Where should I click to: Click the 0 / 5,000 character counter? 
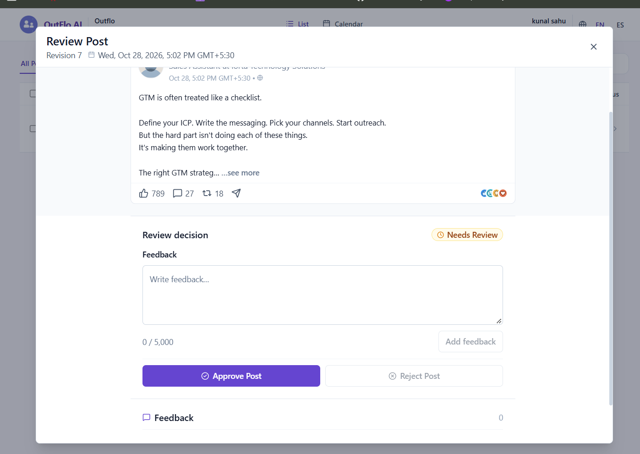(158, 342)
